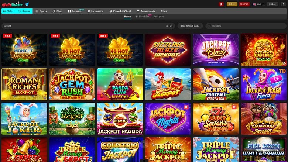The image size is (288, 162).
Task: Open the Providers filter dropdown
Action: point(246,26)
